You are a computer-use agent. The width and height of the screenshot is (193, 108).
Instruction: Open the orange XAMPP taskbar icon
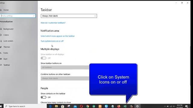[100, 106]
